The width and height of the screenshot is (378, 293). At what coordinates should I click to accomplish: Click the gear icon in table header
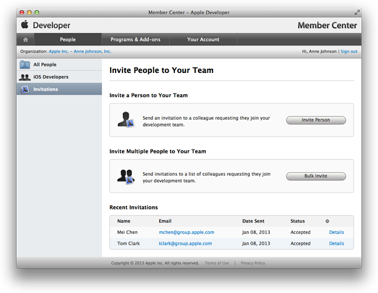click(x=327, y=221)
